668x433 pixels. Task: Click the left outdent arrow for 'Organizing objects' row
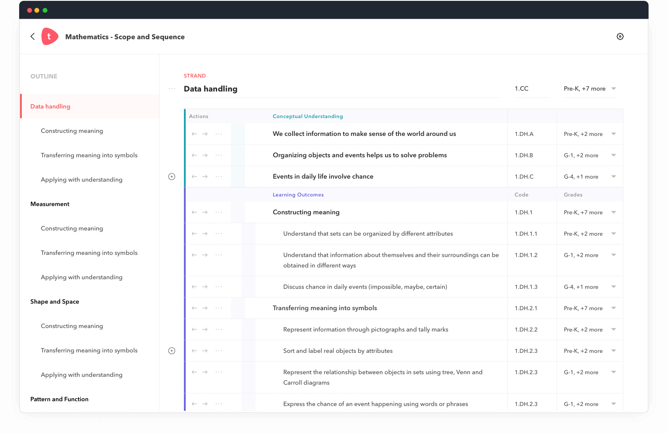click(194, 155)
